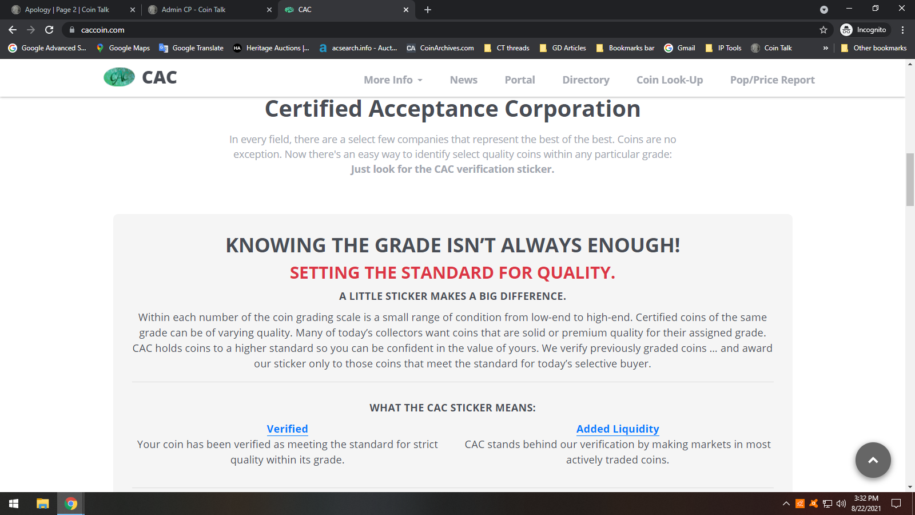Screen dimensions: 915x515
Task: Expand the More Info dropdown menu
Action: point(393,80)
